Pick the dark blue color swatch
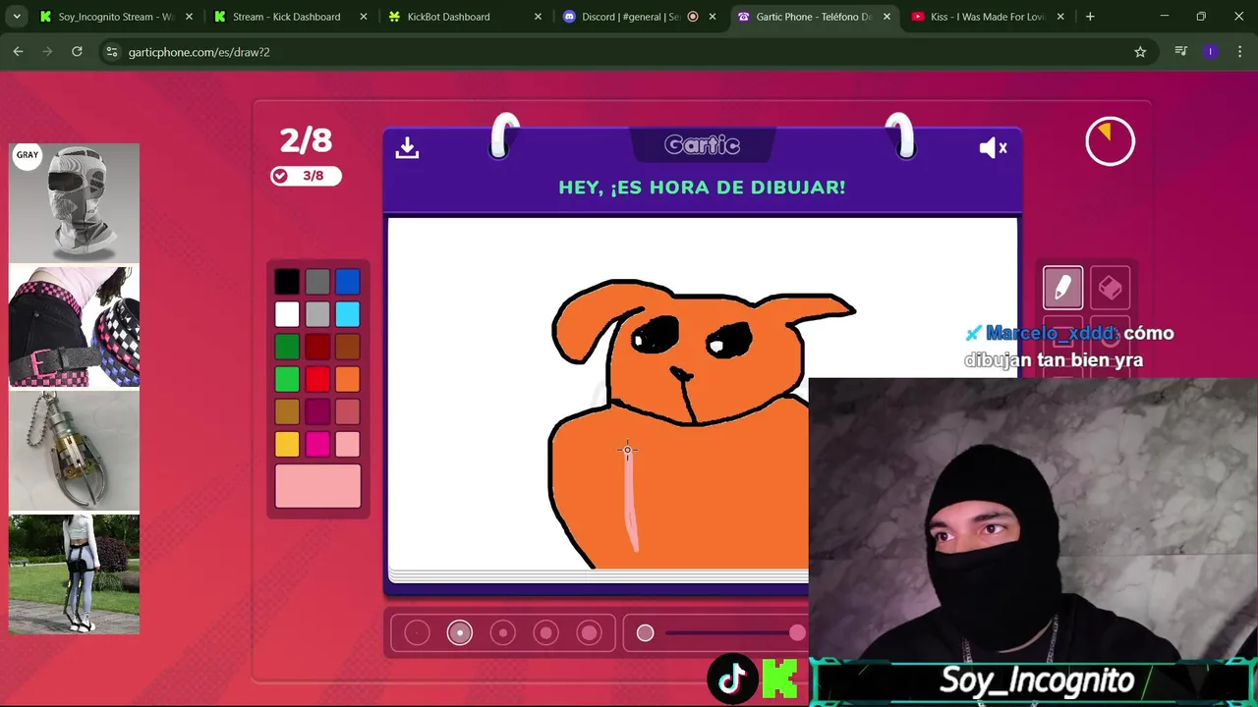The height and width of the screenshot is (707, 1258). [348, 283]
